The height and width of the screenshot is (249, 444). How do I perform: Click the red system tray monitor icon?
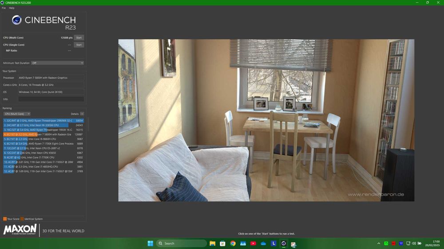(393, 243)
